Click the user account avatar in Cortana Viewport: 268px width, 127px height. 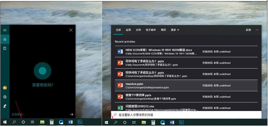5,88
